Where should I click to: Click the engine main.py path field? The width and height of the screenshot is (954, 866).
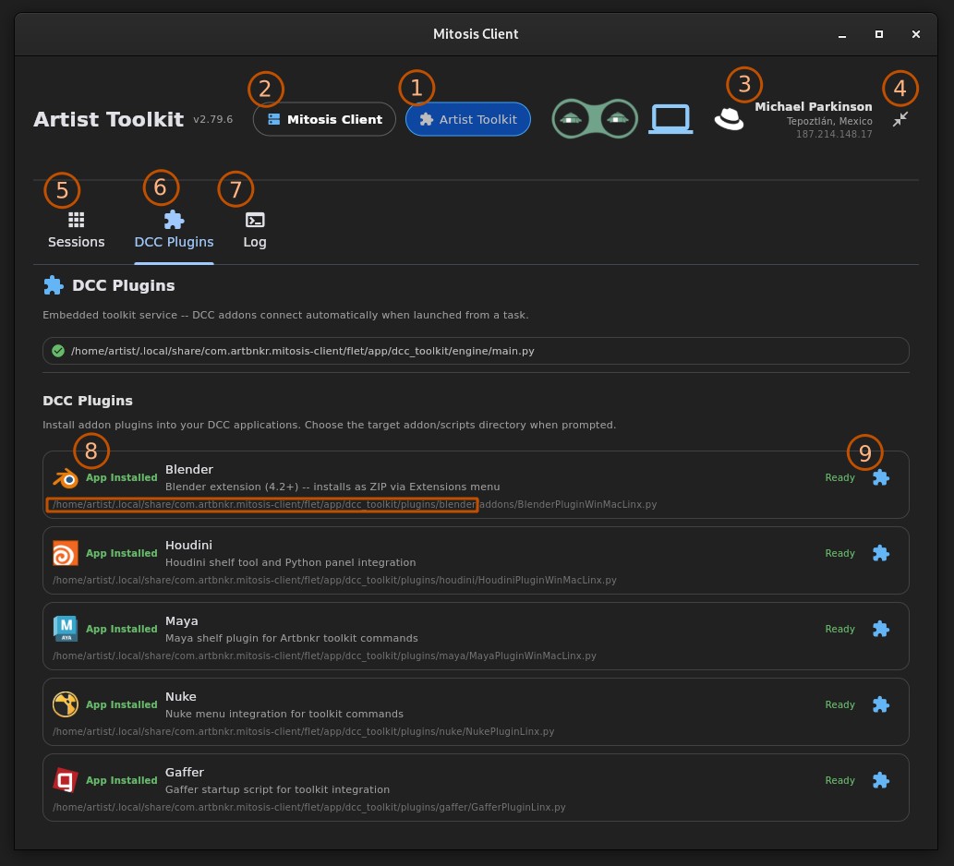476,351
